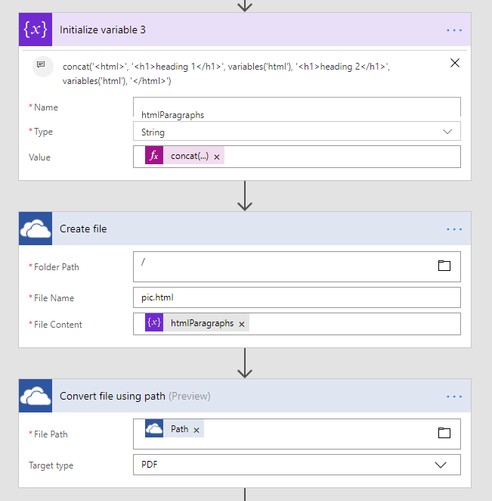Screen dimensions: 492x501
Task: Remove the htmlParagraphs token from File Content
Action: [x=242, y=324]
